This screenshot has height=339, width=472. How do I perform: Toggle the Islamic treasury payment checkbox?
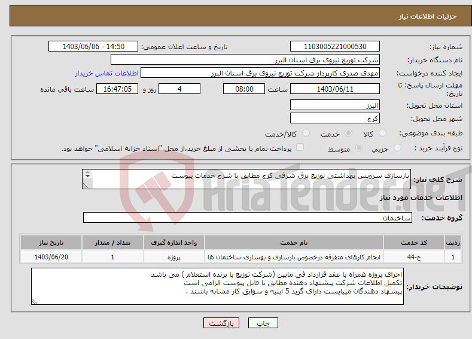point(300,147)
